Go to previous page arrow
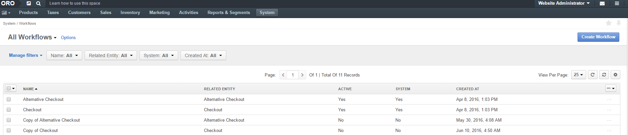628x135 pixels. pos(283,75)
